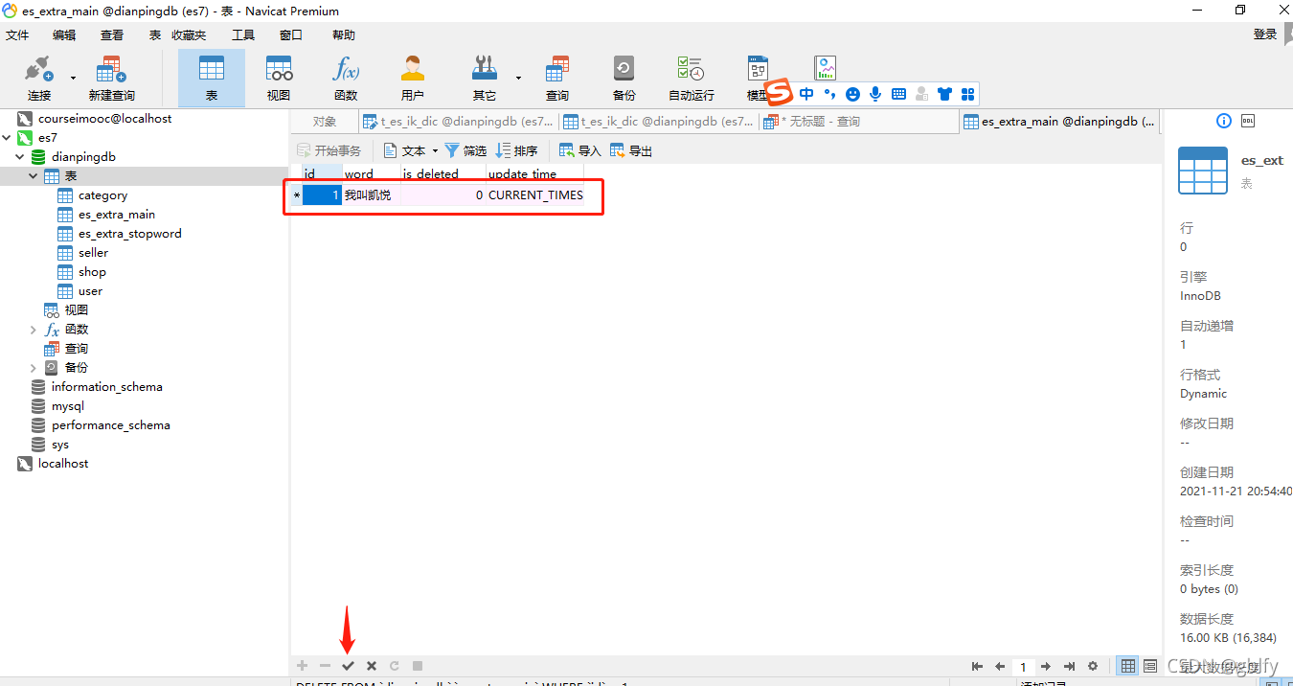The height and width of the screenshot is (686, 1293).
Task: Click the discard changes X icon
Action: tap(371, 665)
